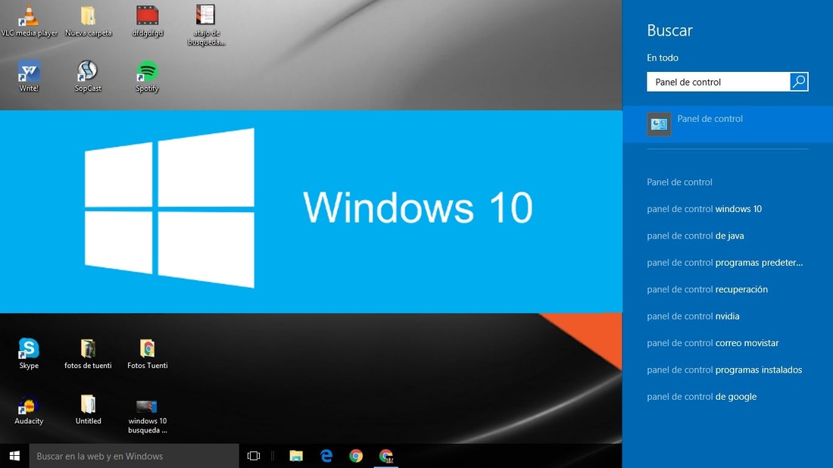The width and height of the screenshot is (833, 468).
Task: Switch to the active Chrome profile taskbar icon
Action: [386, 456]
